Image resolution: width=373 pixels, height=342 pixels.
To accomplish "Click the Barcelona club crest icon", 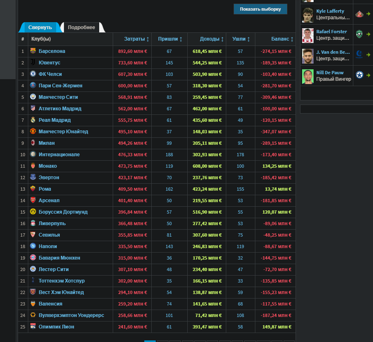I will click(33, 51).
